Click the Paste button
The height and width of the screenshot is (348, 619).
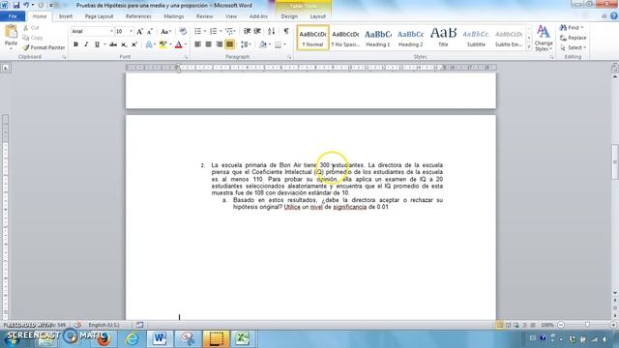click(11, 37)
